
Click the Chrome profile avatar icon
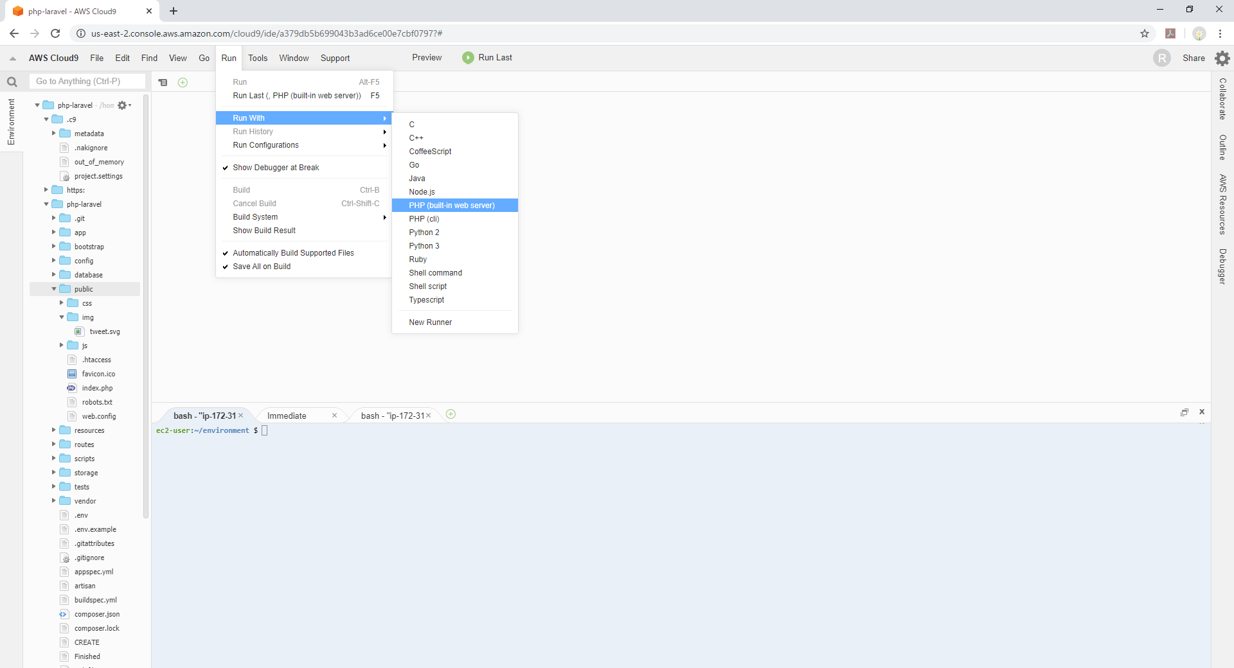click(x=1199, y=33)
